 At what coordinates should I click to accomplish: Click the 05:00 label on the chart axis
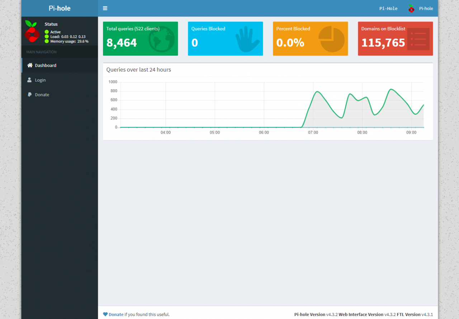coord(215,133)
